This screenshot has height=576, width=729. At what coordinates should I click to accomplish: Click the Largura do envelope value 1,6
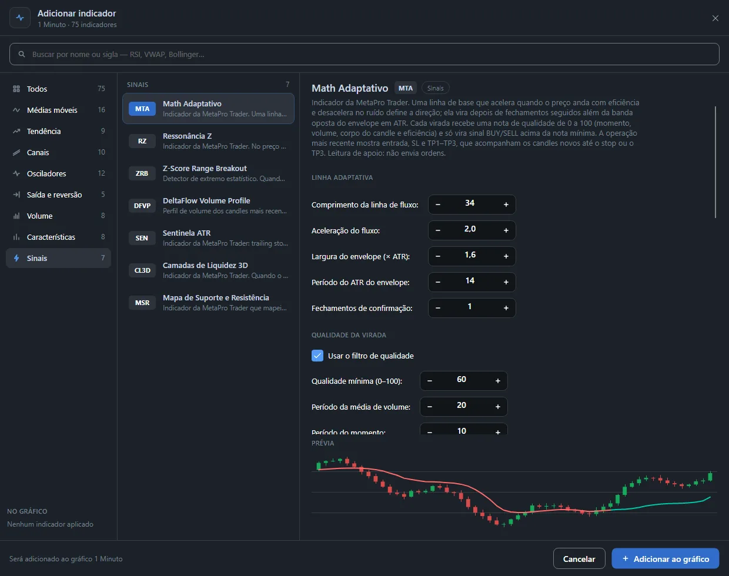pyautogui.click(x=470, y=255)
